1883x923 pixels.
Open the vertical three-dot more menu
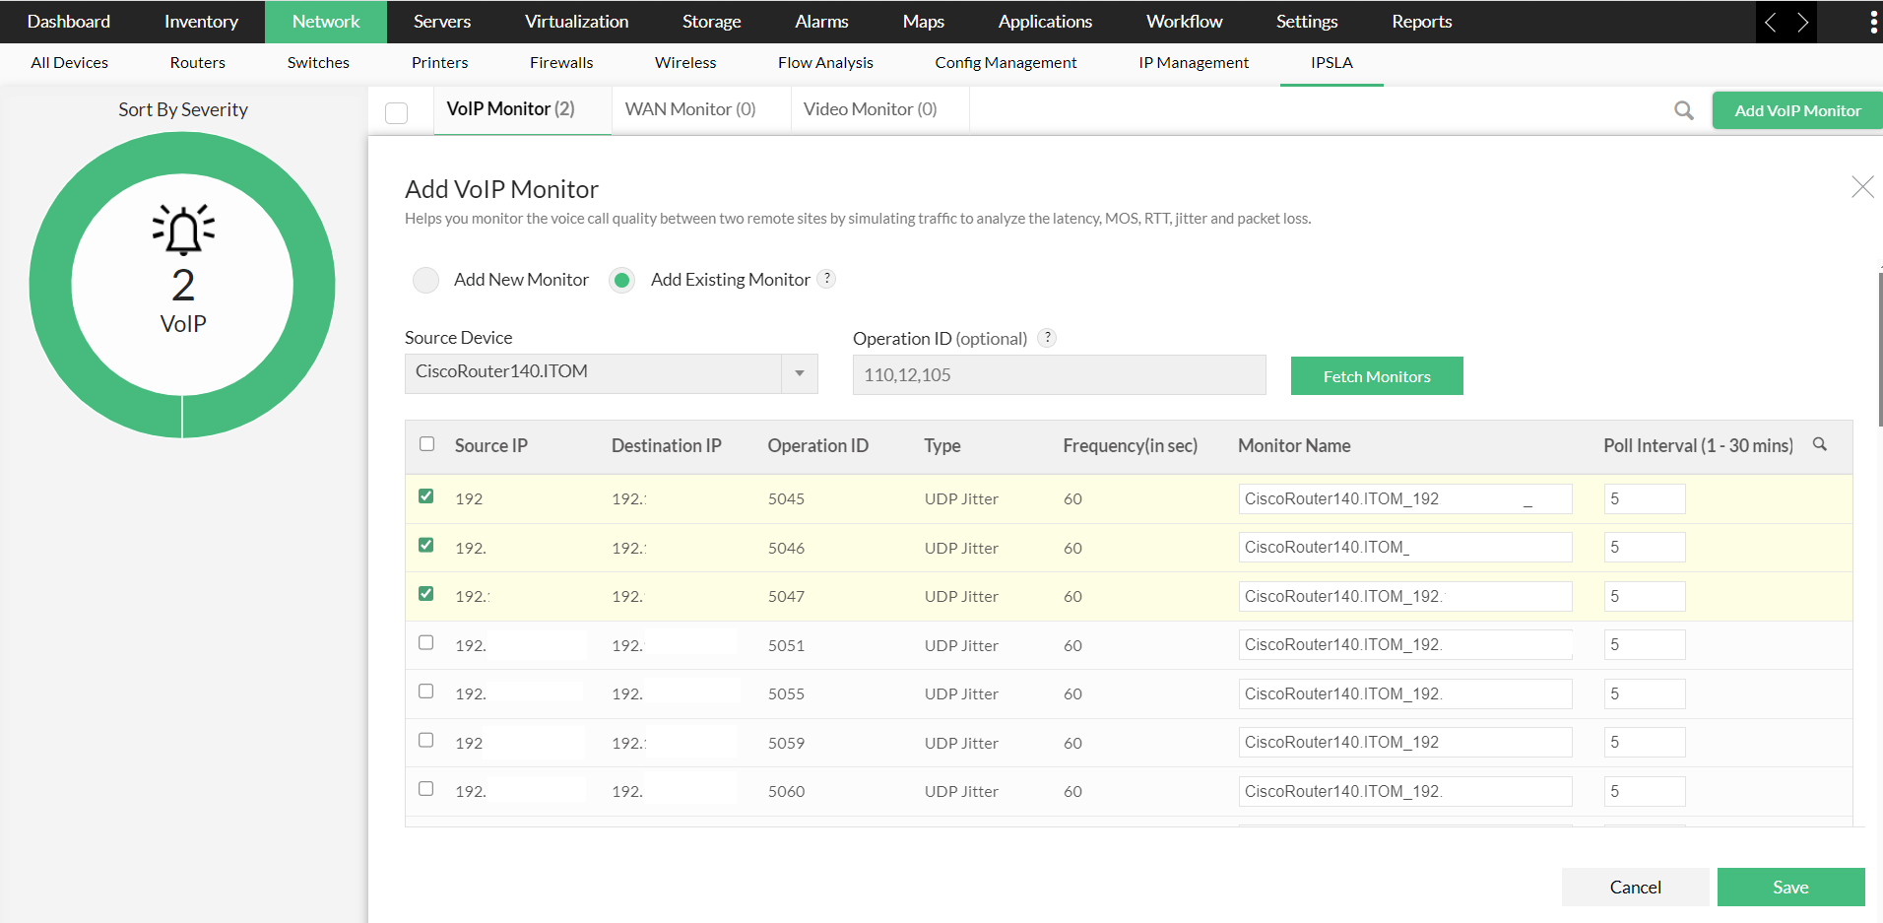click(1872, 22)
